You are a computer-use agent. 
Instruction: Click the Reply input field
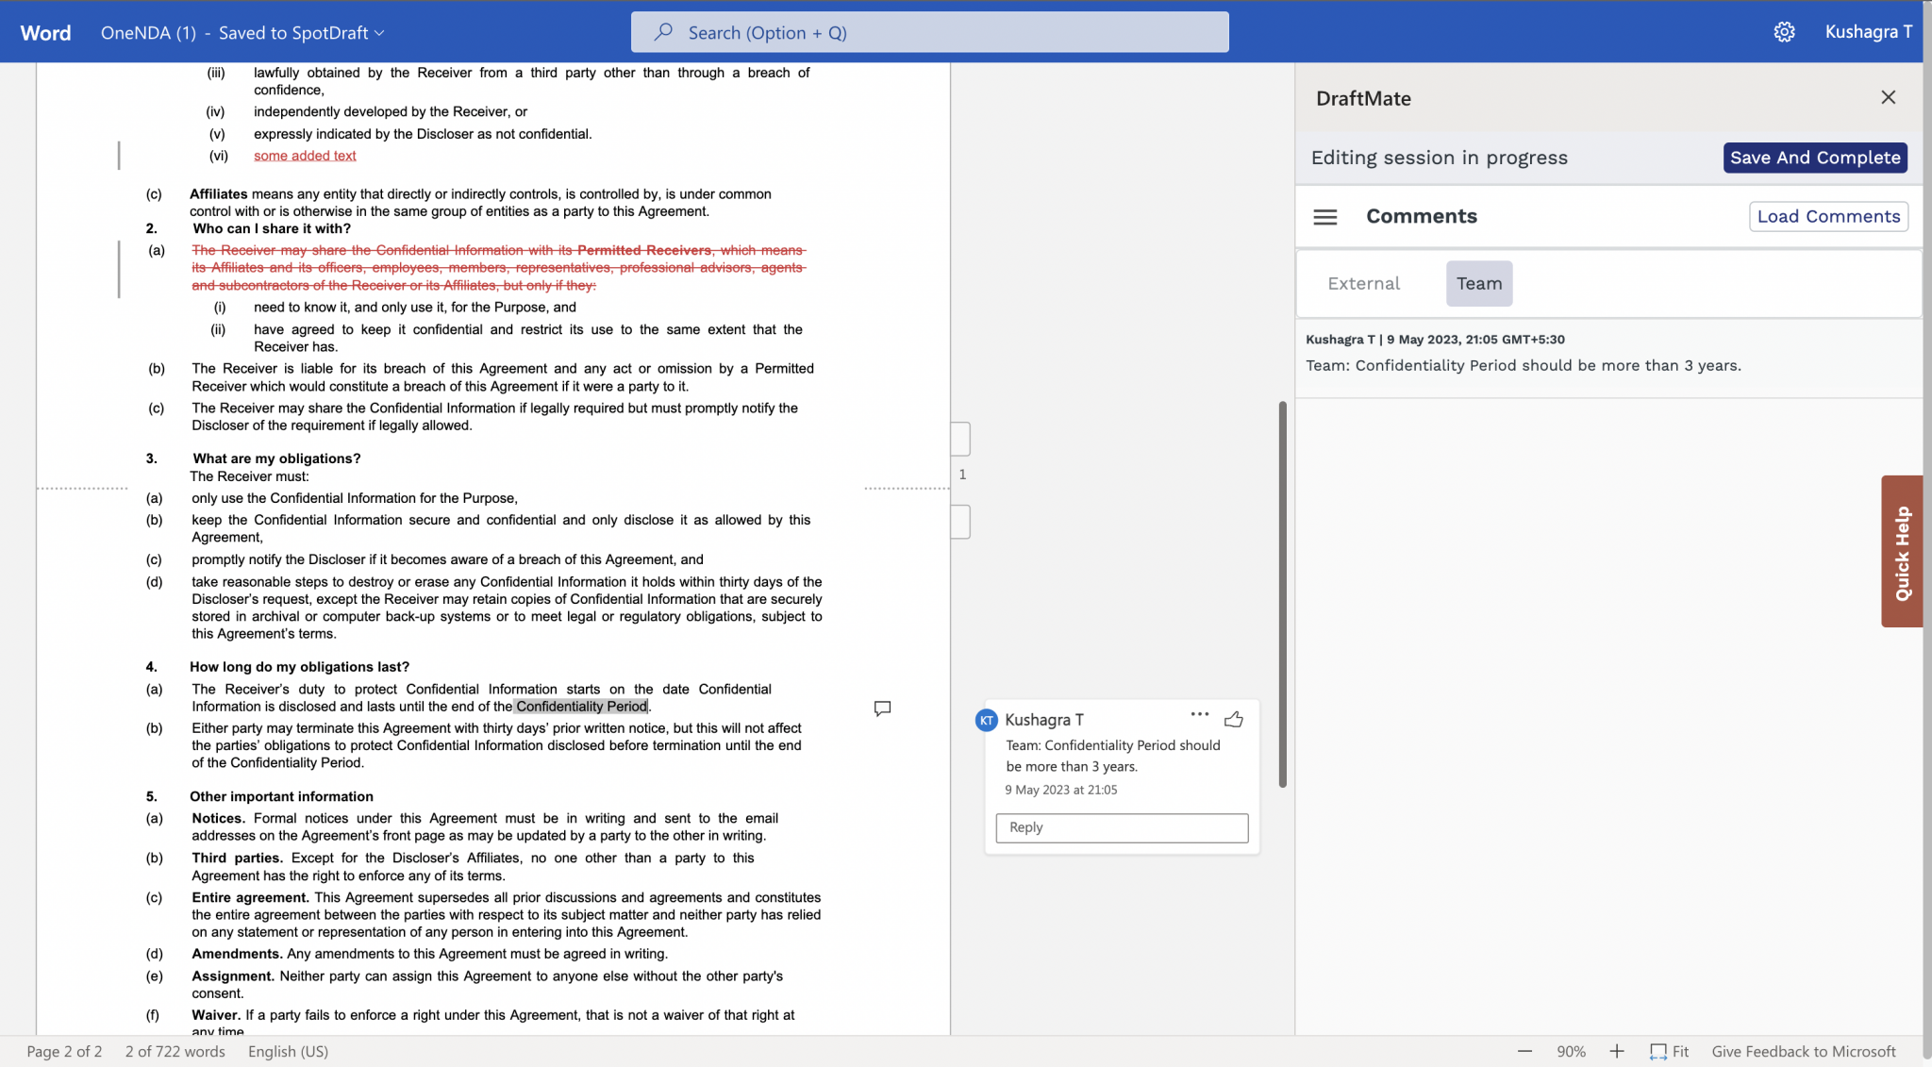click(1121, 827)
